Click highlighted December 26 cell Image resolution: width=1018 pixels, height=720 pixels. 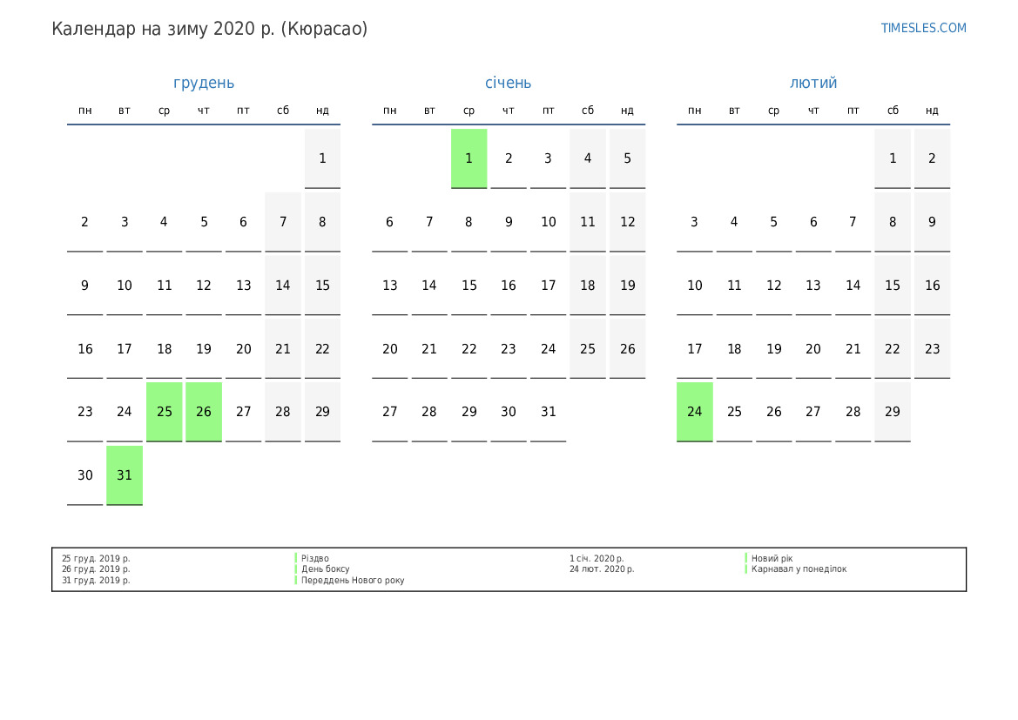point(204,412)
